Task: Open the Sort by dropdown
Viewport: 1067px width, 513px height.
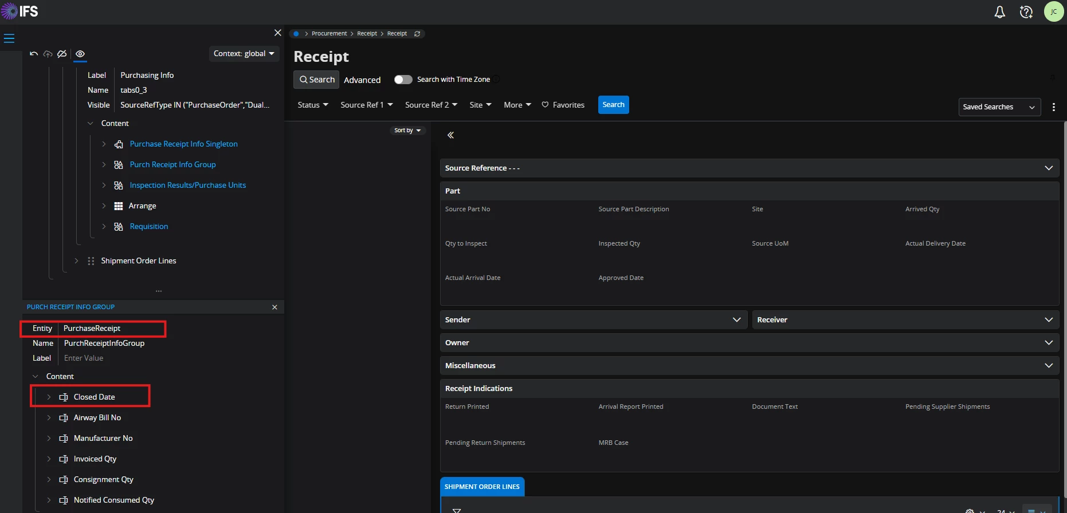Action: coord(407,131)
